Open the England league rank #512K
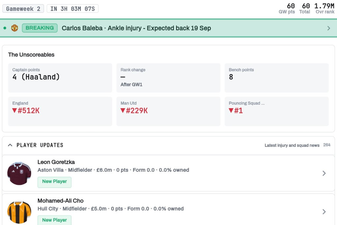This screenshot has height=225, width=337. click(60, 111)
